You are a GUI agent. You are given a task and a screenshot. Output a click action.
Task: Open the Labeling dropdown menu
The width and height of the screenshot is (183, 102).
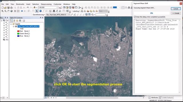76,11
